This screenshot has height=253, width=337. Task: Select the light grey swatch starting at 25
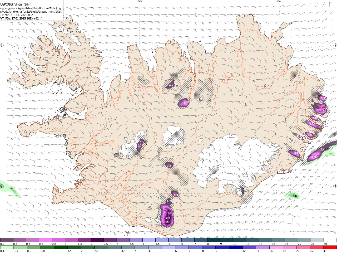317,240
